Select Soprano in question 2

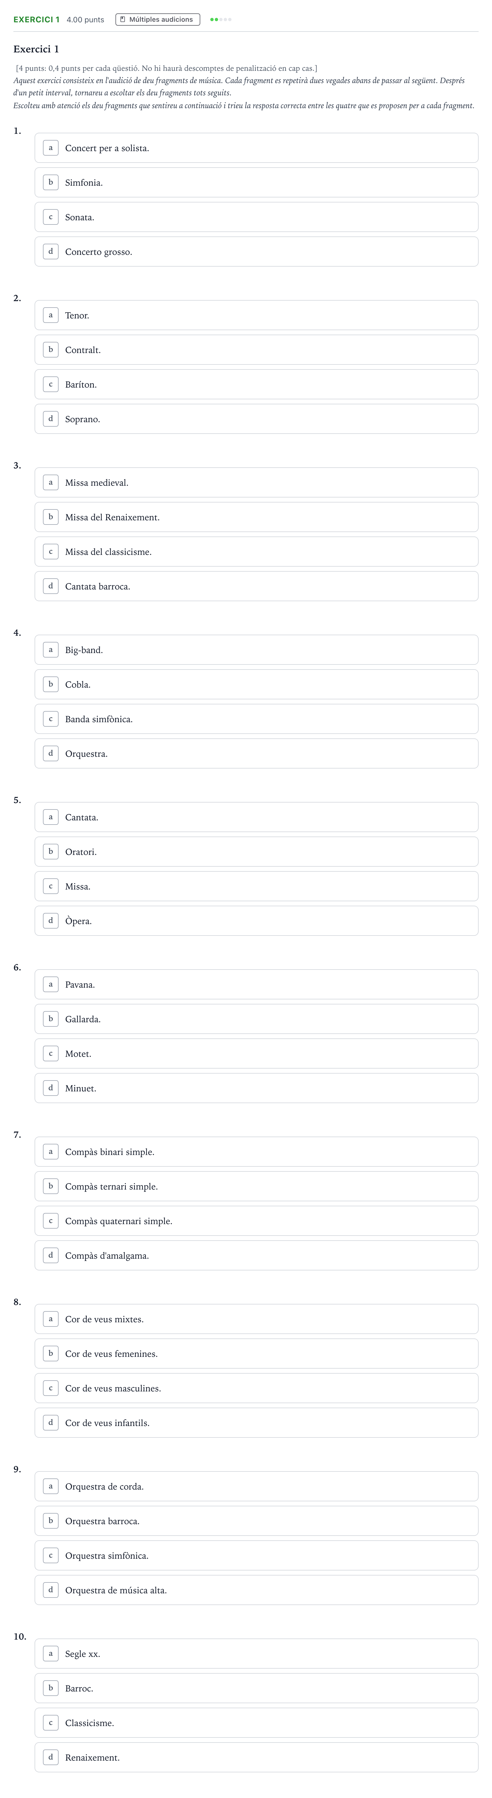(256, 419)
